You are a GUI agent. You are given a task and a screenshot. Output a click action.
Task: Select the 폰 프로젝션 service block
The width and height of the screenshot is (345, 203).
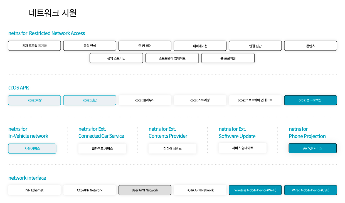coord(228,58)
